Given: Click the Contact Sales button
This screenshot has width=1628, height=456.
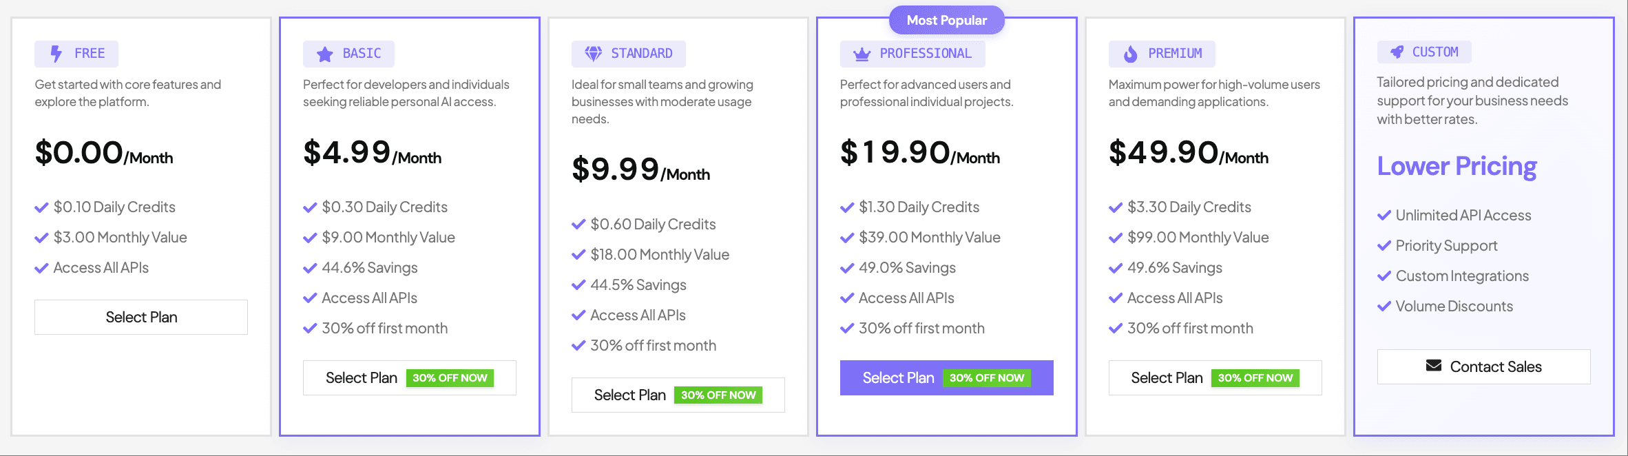Looking at the screenshot, I should click(x=1483, y=366).
